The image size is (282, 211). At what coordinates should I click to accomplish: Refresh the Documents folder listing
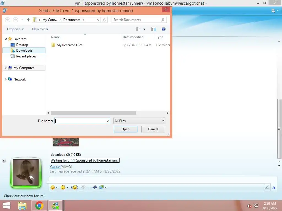tap(104, 20)
